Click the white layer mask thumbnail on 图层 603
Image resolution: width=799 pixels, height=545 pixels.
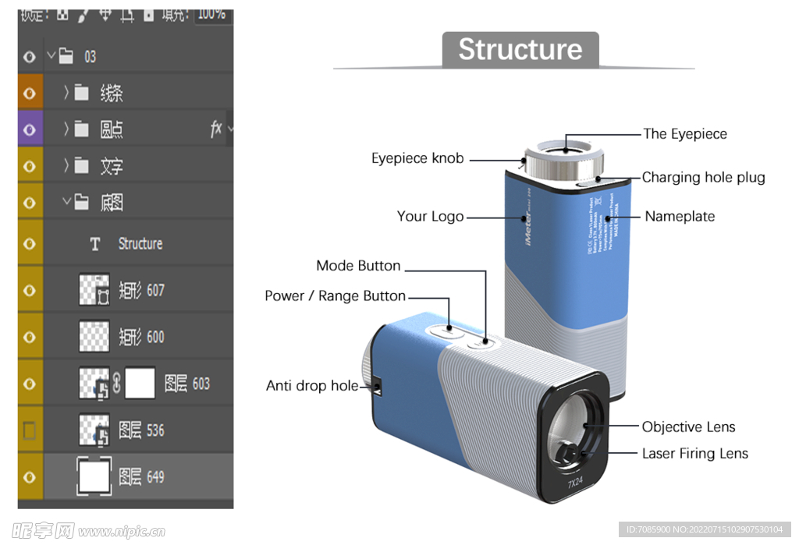coord(140,384)
